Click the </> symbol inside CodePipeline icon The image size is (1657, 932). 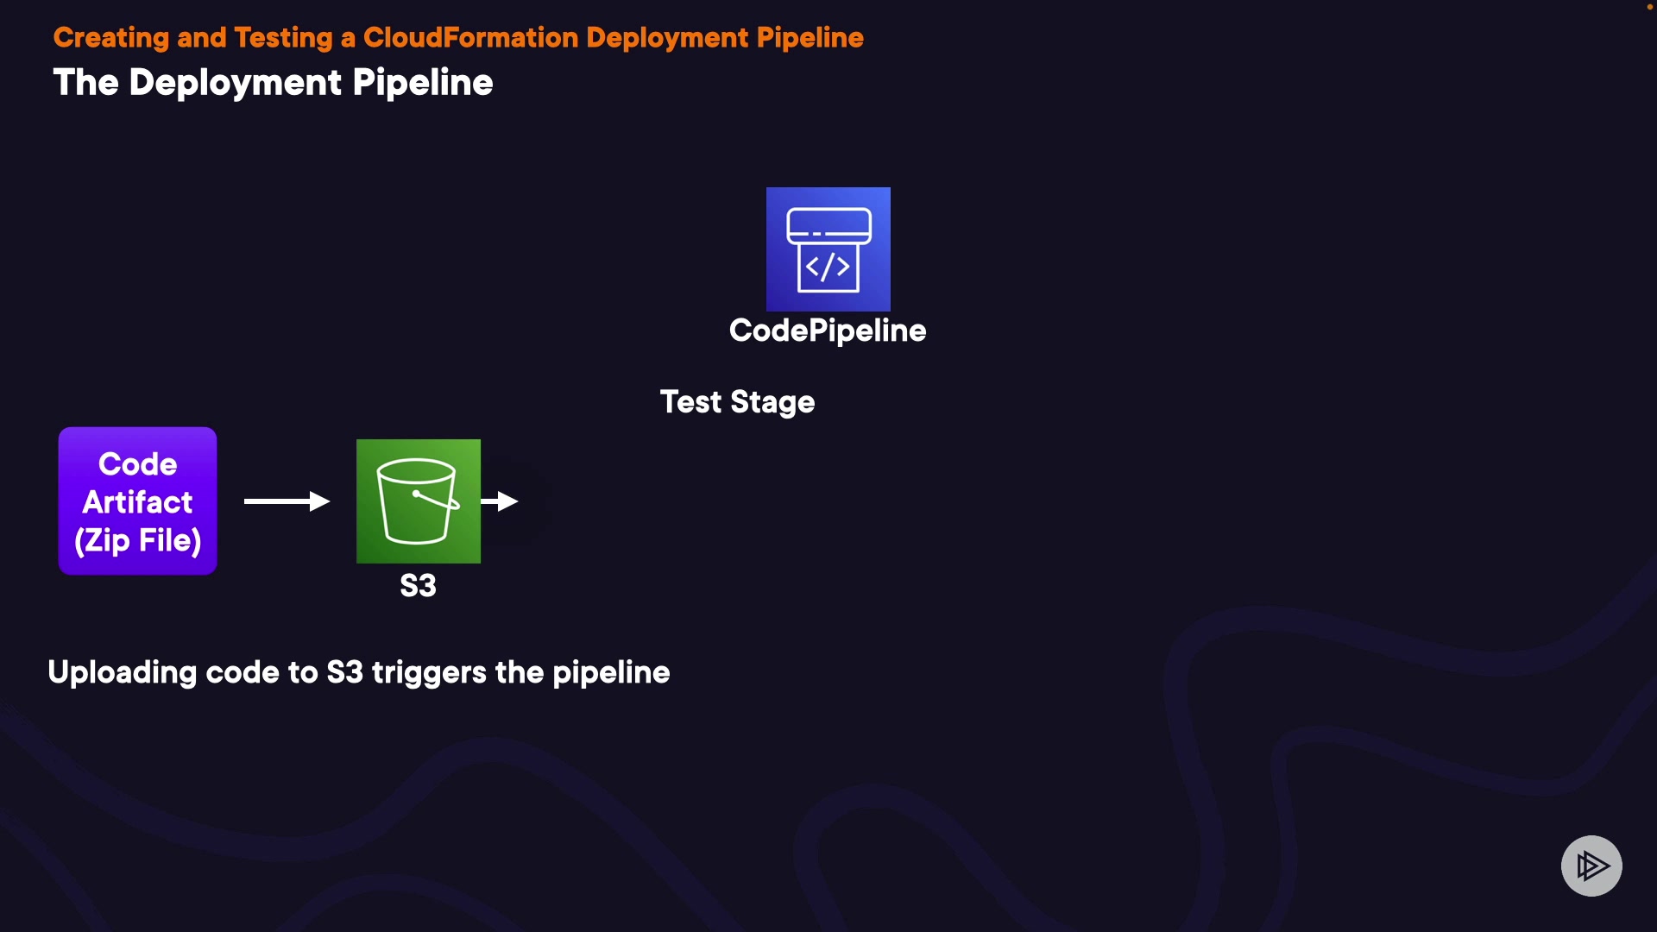pyautogui.click(x=828, y=268)
